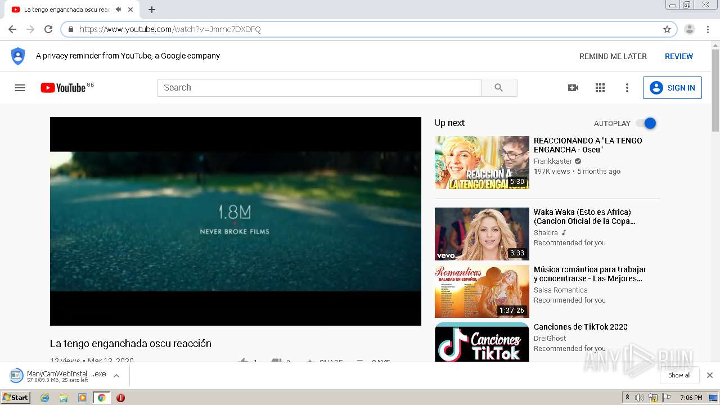The height and width of the screenshot is (405, 720).
Task: Open Música romántica video thumbnail
Action: click(482, 291)
